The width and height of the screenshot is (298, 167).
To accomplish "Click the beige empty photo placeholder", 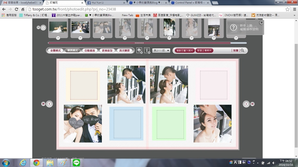I will tap(84, 85).
